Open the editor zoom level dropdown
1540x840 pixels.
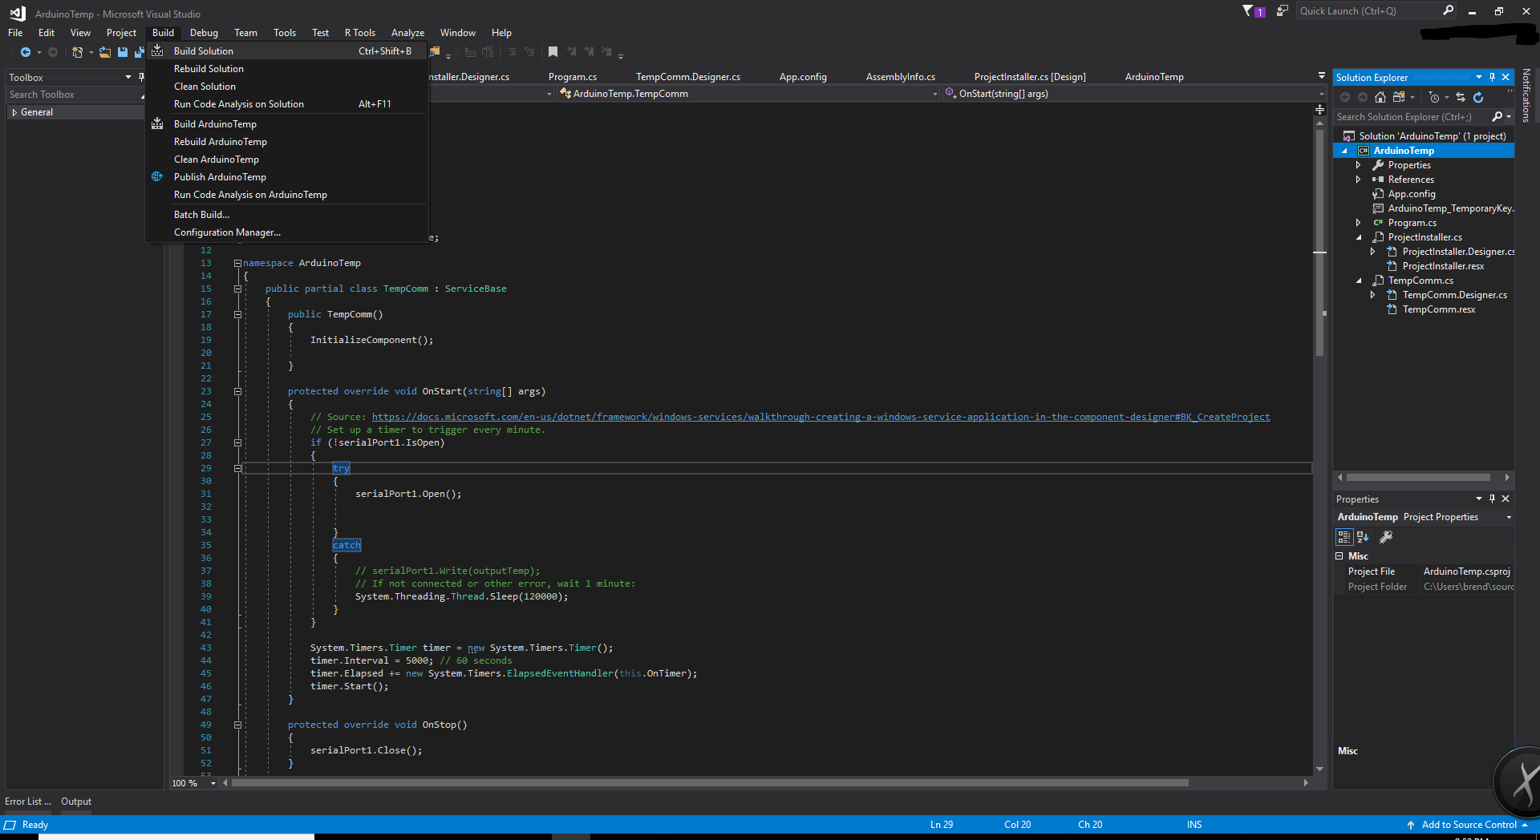tap(213, 783)
